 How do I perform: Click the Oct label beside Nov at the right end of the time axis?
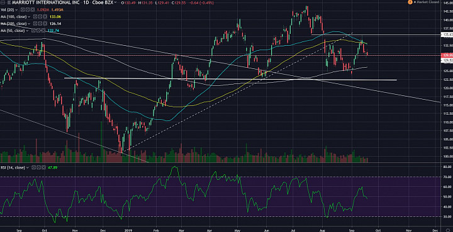click(x=379, y=230)
